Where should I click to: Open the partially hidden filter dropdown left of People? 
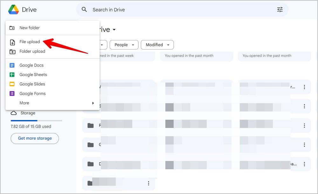[103, 45]
